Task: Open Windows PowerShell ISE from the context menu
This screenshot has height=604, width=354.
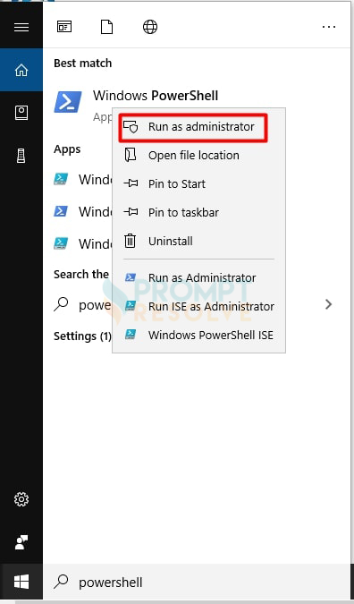Action: 198,336
